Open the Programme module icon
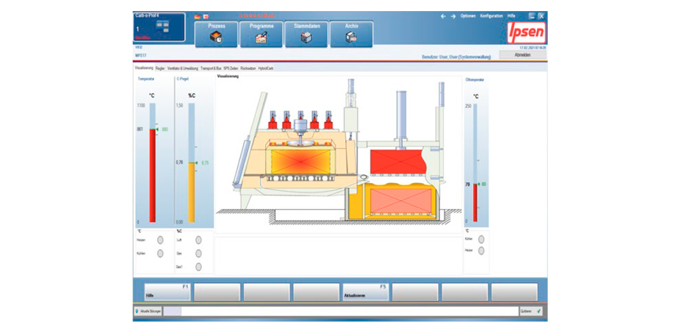683x335 pixels. point(261,34)
